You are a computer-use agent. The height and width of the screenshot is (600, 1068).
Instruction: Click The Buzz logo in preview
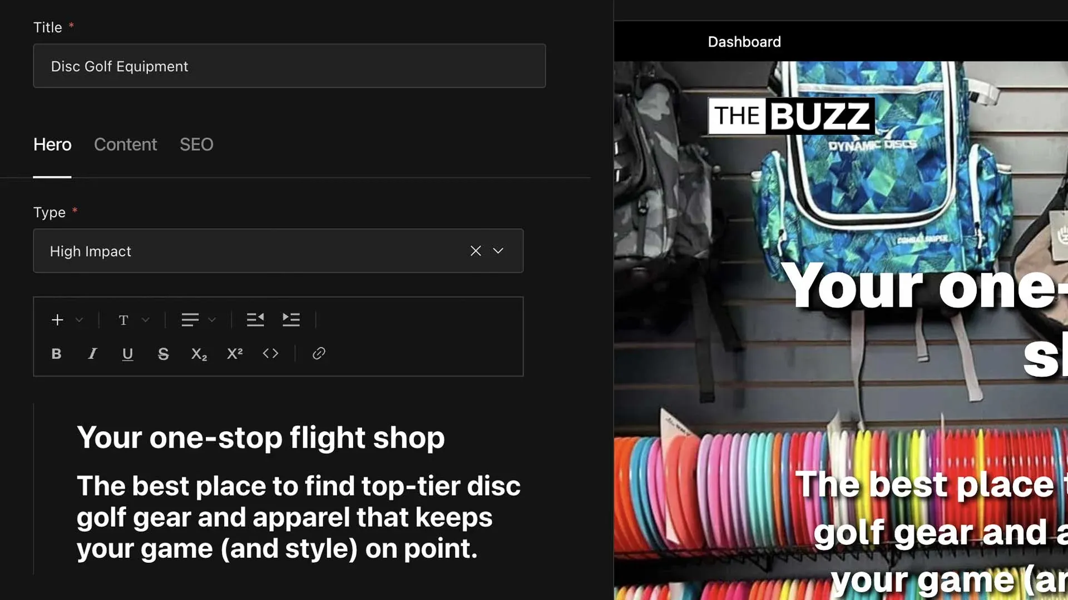(x=792, y=116)
